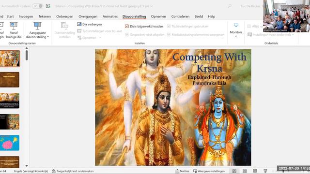Click the thumbnail pane scrollbar handle

coord(27,55)
